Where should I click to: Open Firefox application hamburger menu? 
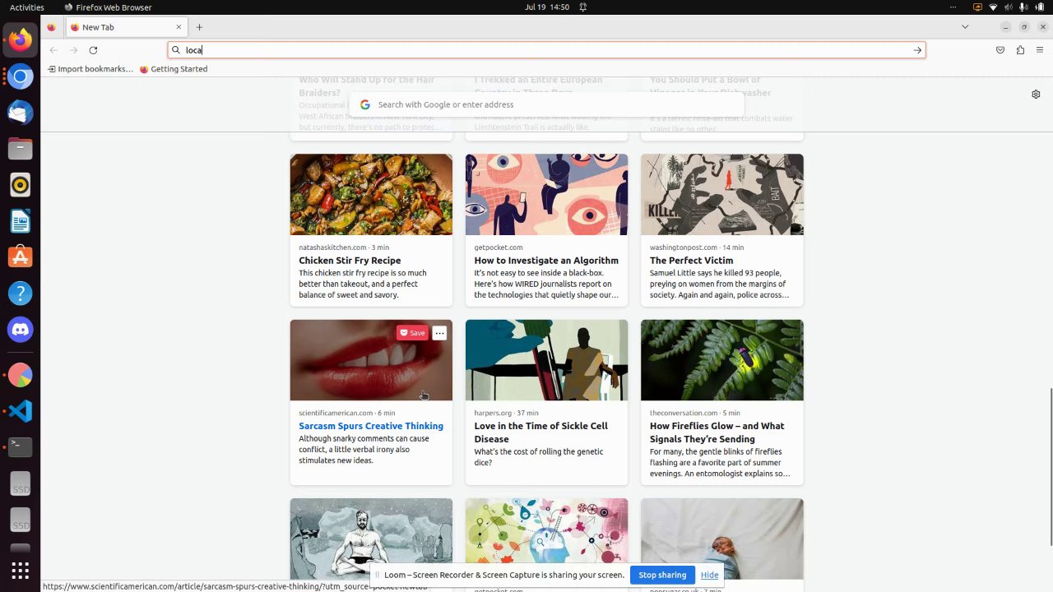point(1040,50)
